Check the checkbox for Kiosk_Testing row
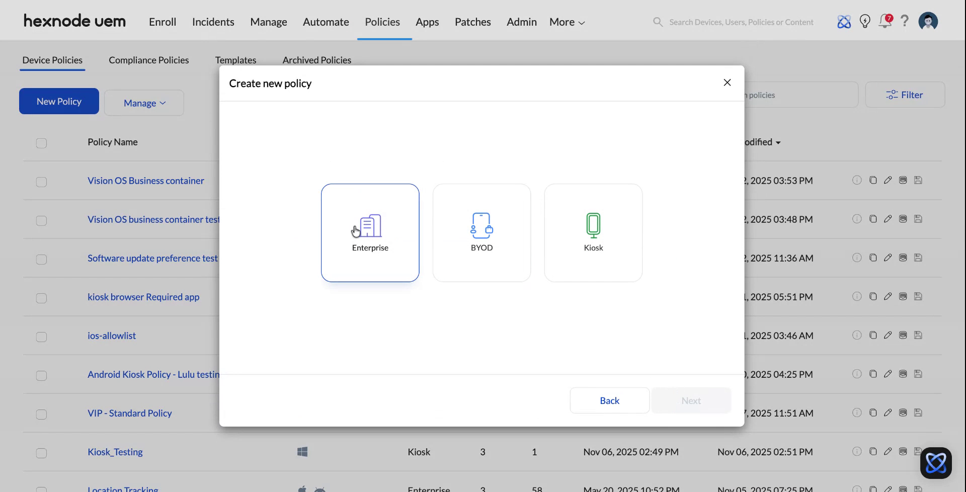This screenshot has width=966, height=492. 41,453
